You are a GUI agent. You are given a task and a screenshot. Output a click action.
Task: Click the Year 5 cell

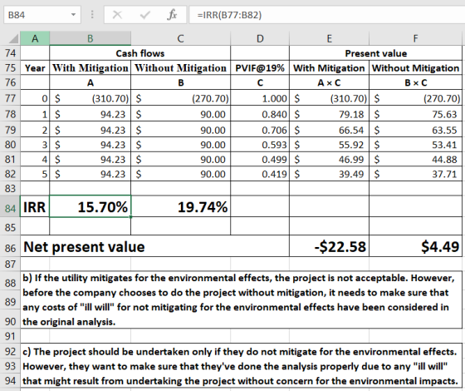click(x=35, y=174)
